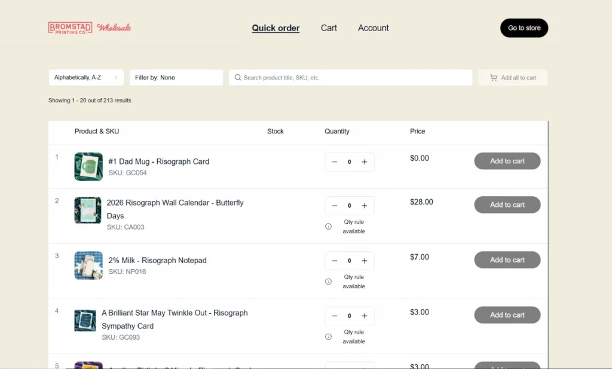612x369 pixels.
Task: Open the 2% Milk Notepad product thumbnail
Action: click(x=88, y=266)
